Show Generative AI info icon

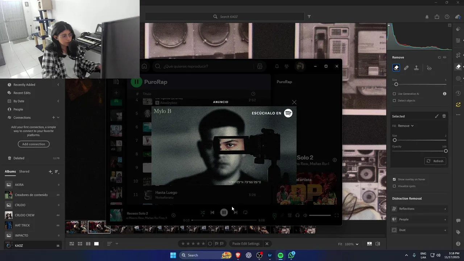coord(444,94)
